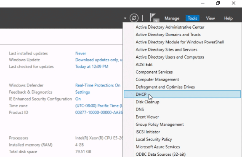Restore down the Server Manager window
The width and height of the screenshot is (242, 157).
tap(218, 3)
